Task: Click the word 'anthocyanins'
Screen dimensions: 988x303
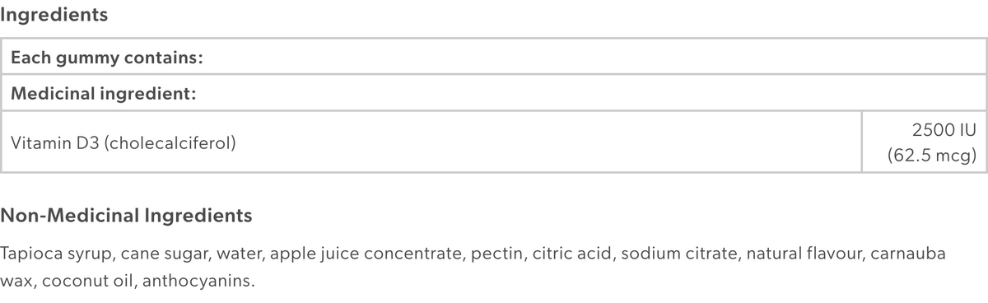Action: point(196,282)
